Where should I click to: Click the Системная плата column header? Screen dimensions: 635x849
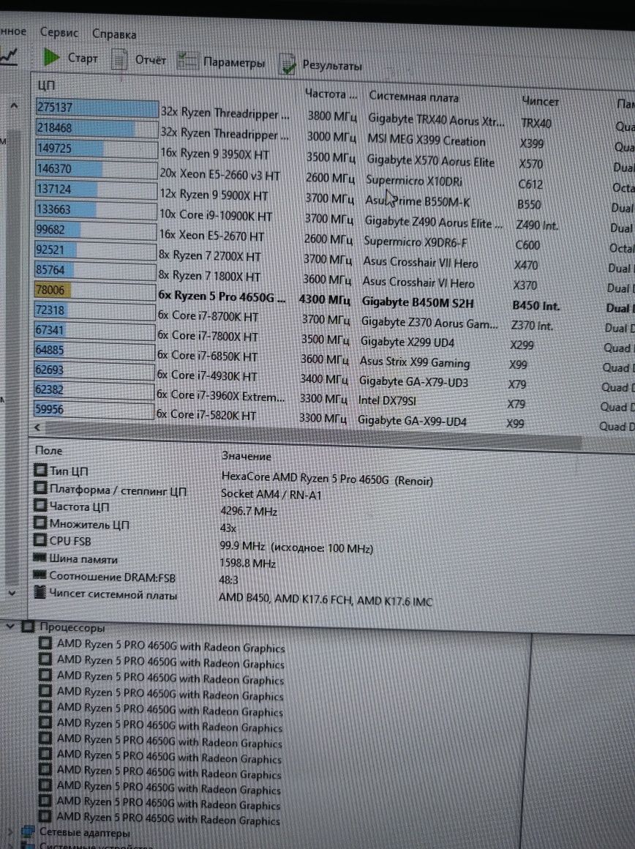[x=413, y=97]
